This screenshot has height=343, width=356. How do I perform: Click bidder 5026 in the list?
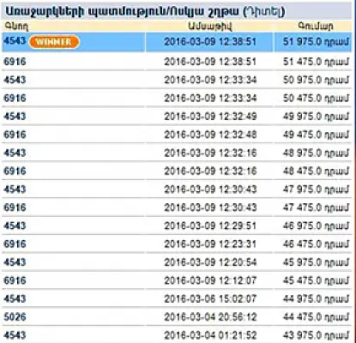pos(15,316)
